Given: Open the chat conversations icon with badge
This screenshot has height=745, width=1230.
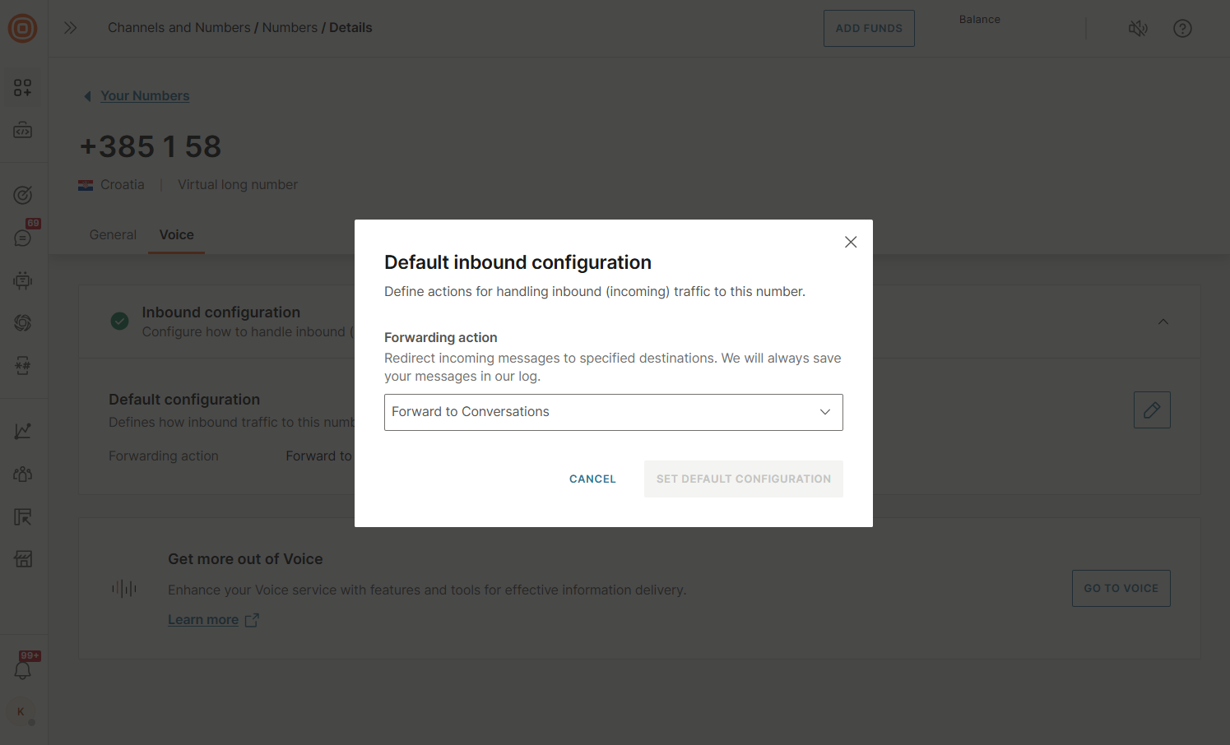Looking at the screenshot, I should [x=22, y=238].
